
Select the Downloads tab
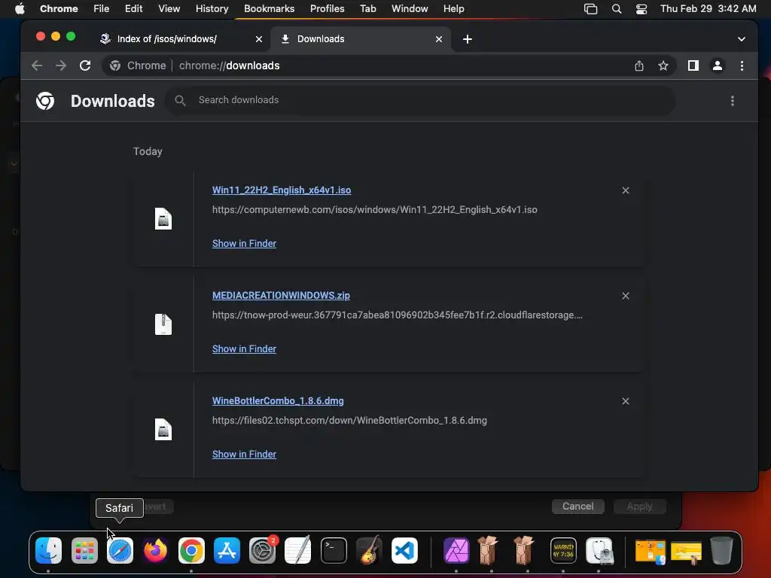click(361, 39)
